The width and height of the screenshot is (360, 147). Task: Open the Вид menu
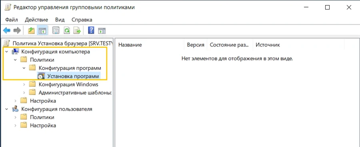(60, 20)
